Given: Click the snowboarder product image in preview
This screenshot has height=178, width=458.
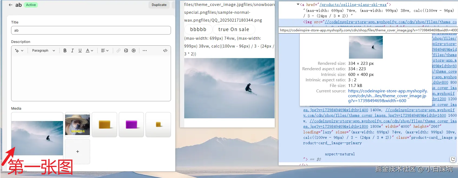Looking at the screenshot, I should coord(229,88).
